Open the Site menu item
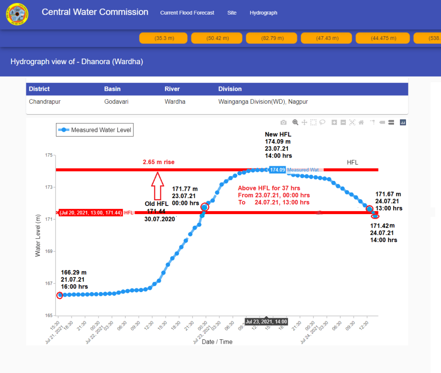Viewport: 441px width, 373px height. point(232,13)
